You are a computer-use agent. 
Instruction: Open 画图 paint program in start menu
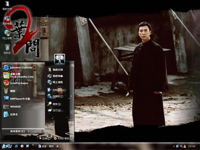(x=9, y=91)
